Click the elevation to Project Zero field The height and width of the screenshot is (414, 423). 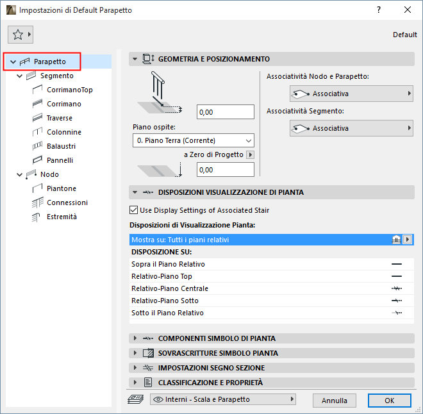225,170
